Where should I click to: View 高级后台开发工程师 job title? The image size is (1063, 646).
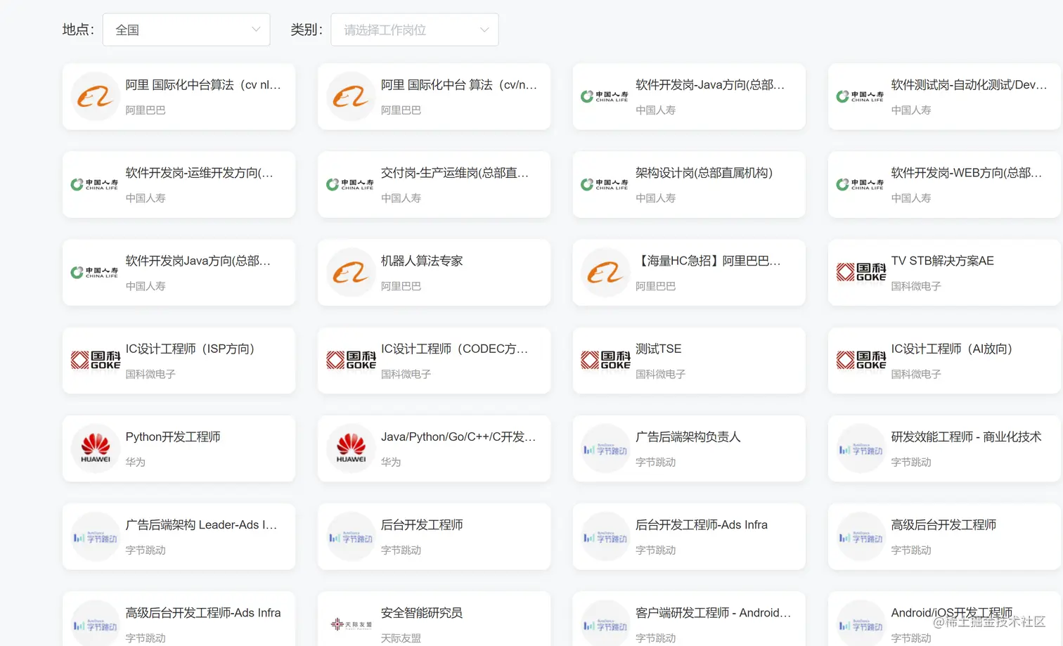point(943,525)
